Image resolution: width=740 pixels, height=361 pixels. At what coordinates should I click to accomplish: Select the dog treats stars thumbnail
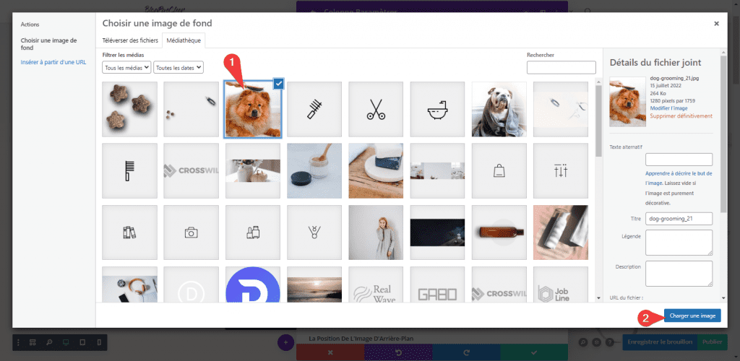[130, 109]
